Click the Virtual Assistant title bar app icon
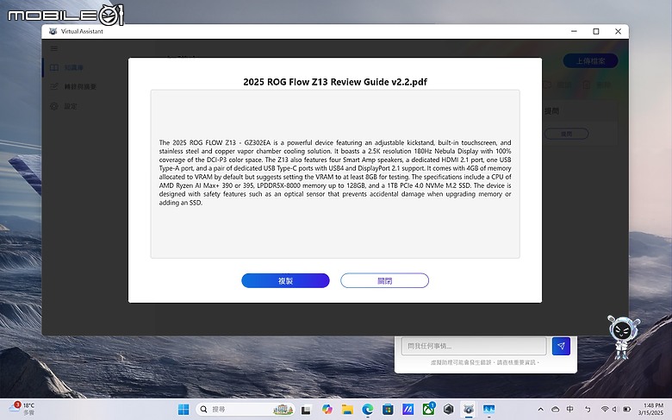 (x=53, y=31)
